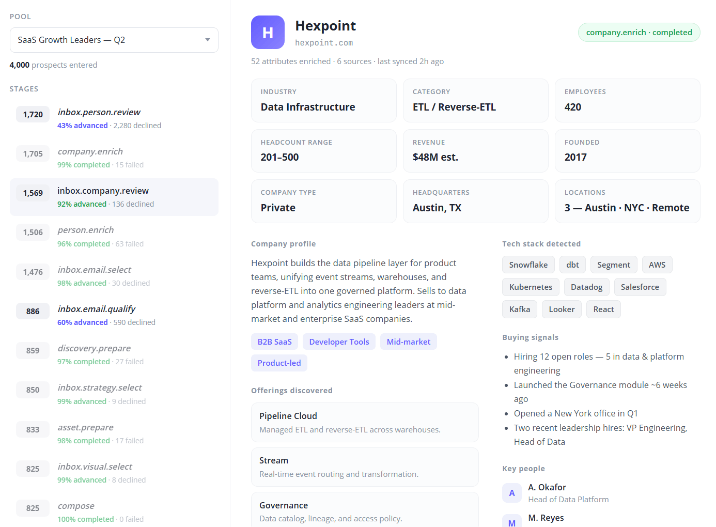Viewport: 716px width, 527px height.
Task: Click the AWS tech chip
Action: 657,265
